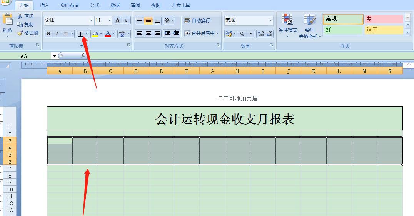This screenshot has width=414, height=216.
Task: Open number format dropdown (常规)
Action: click(270, 20)
